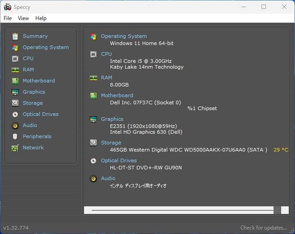This screenshot has width=295, height=234.
Task: Click the Windows flag icon in summary panel
Action: tap(93, 36)
